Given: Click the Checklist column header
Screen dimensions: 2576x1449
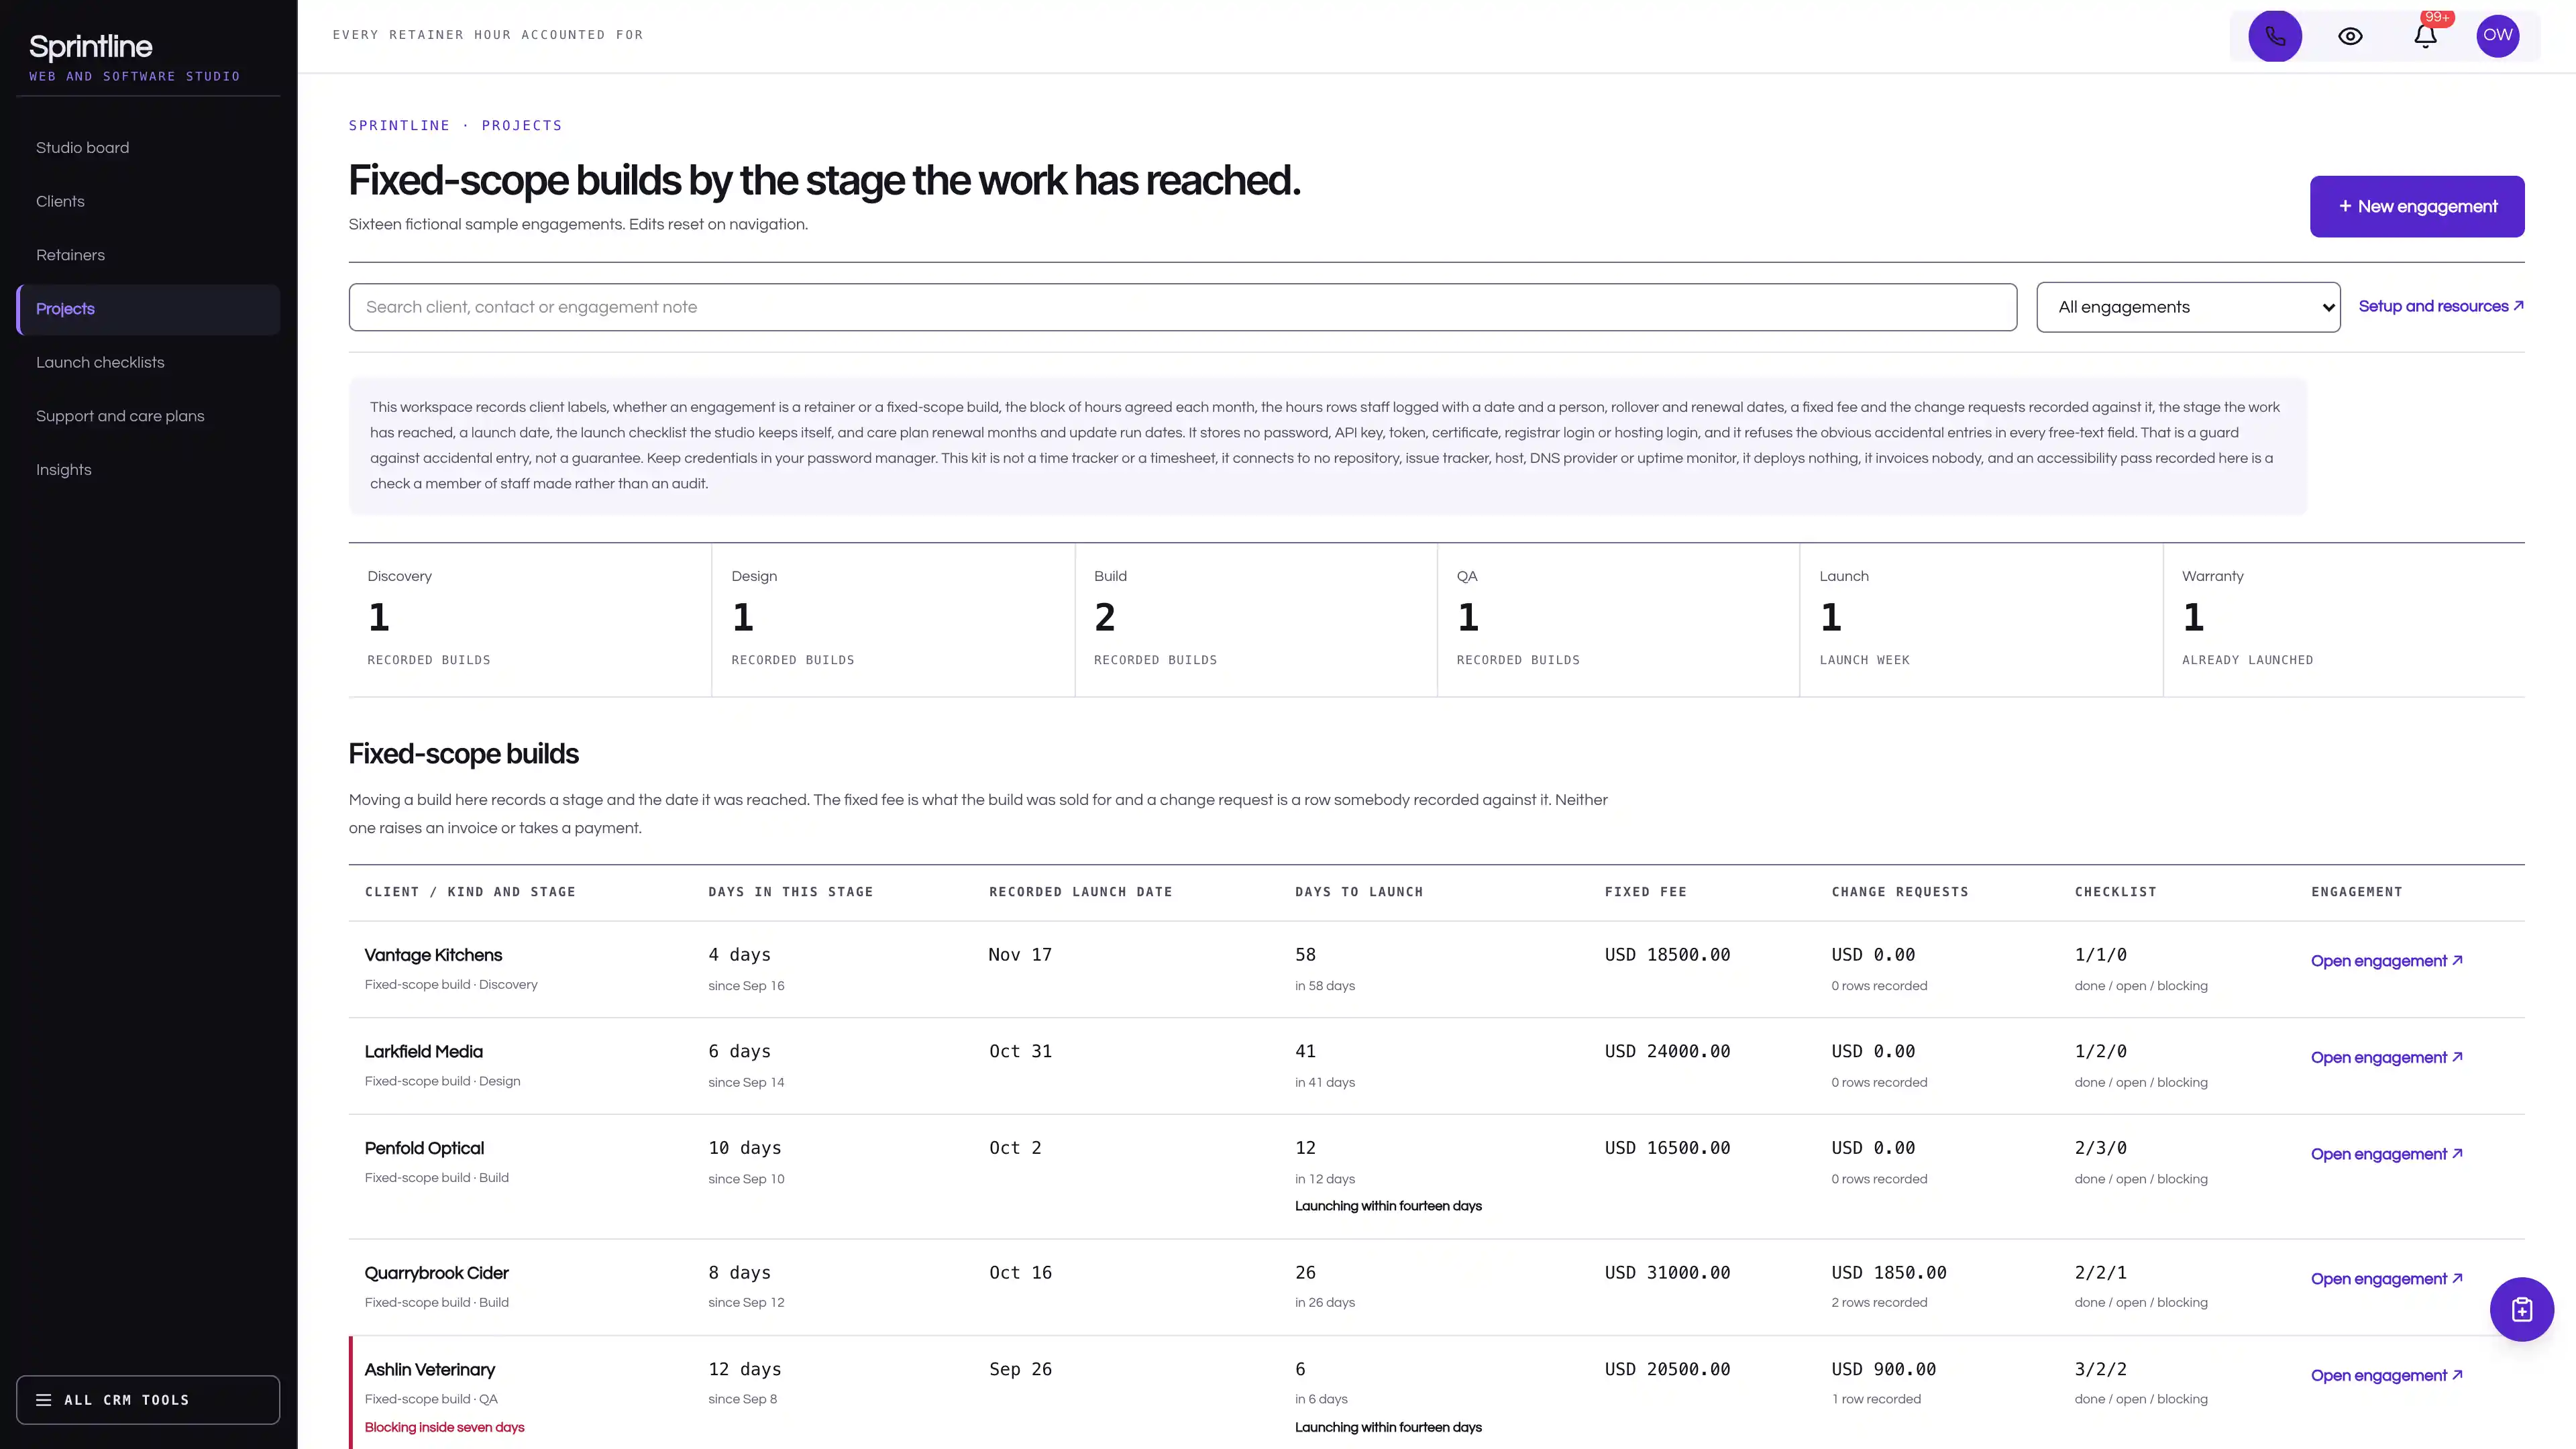Looking at the screenshot, I should pos(2115,892).
